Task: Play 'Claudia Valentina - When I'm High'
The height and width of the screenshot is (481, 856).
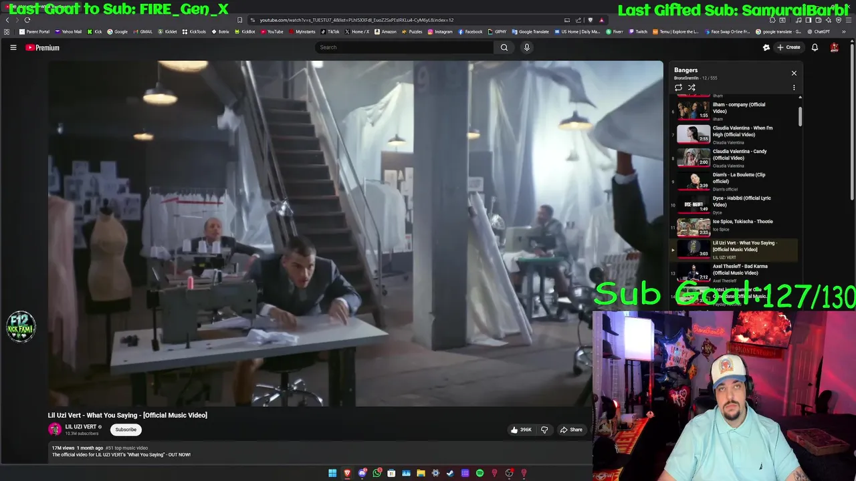Action: coord(734,134)
